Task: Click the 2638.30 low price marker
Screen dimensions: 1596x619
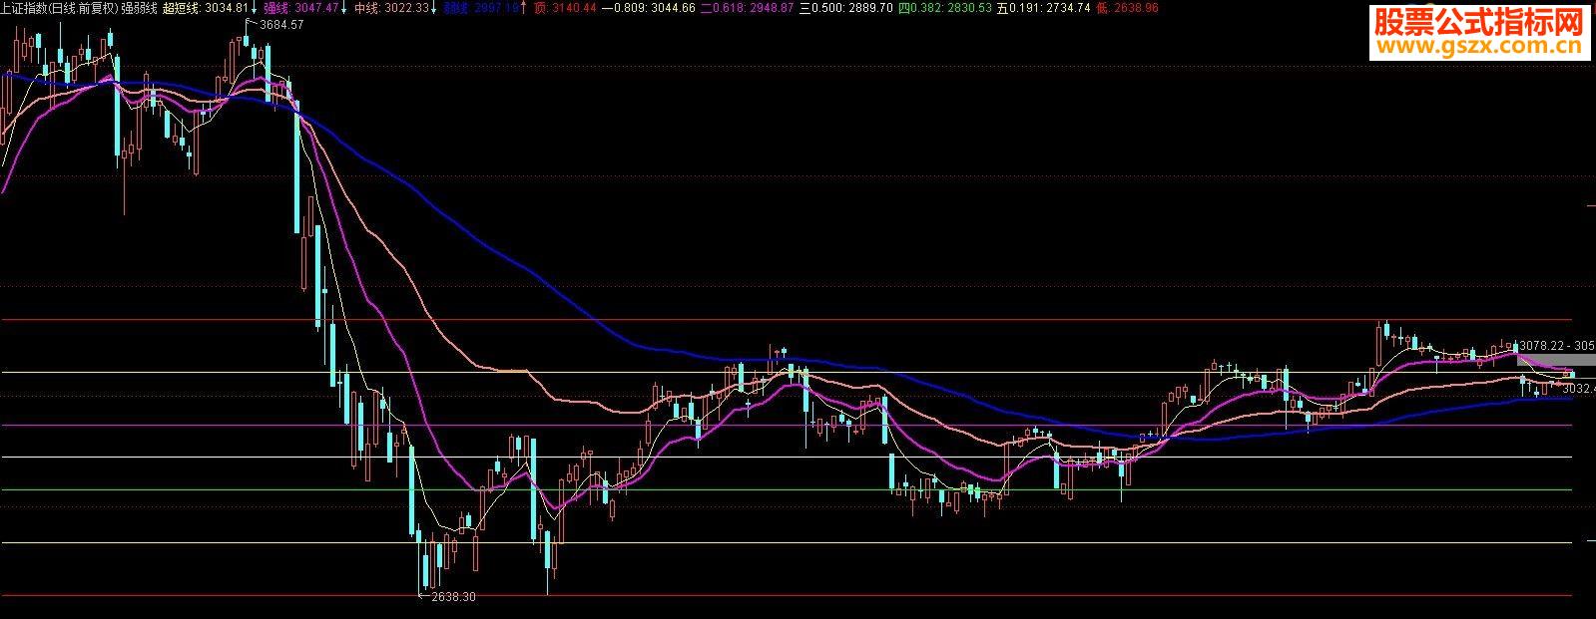Action: click(x=453, y=598)
